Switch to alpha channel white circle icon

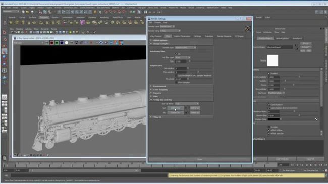coord(67,43)
